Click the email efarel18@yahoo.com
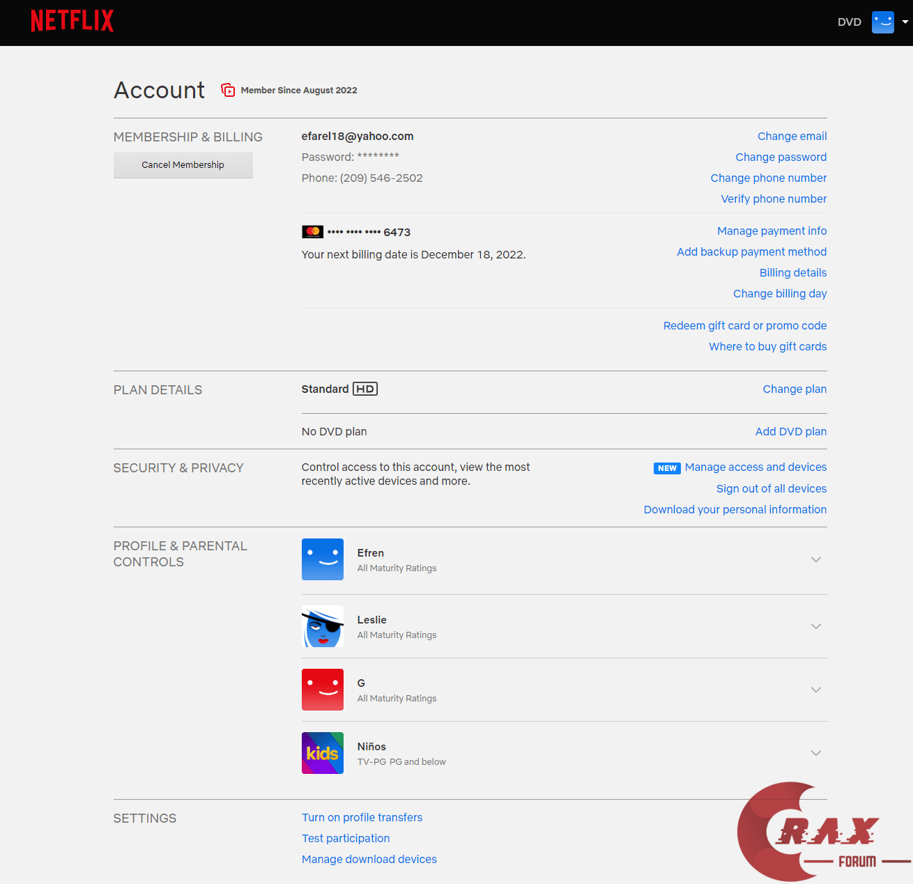The image size is (913, 884). [358, 137]
